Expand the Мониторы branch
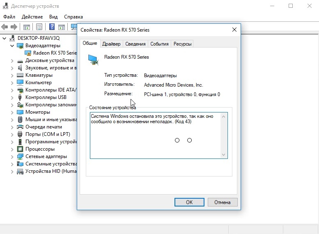This screenshot has width=319, height=234. click(x=12, y=112)
